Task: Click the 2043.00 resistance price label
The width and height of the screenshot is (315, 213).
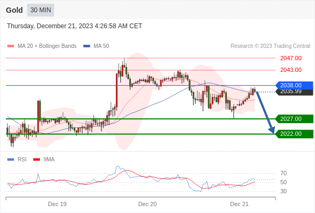Action: 291,70
